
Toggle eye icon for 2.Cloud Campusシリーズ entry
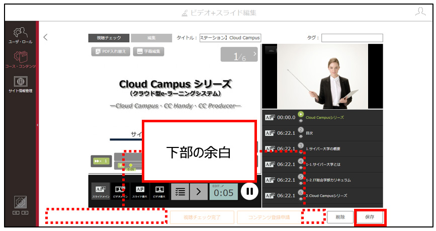point(301,199)
